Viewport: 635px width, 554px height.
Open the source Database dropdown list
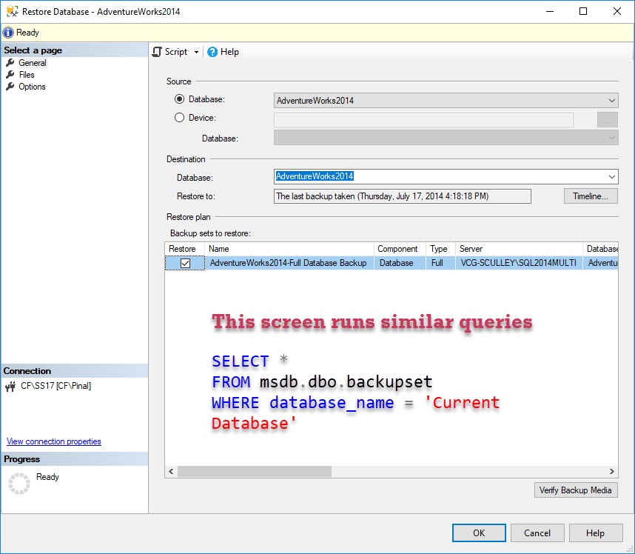[x=611, y=99]
